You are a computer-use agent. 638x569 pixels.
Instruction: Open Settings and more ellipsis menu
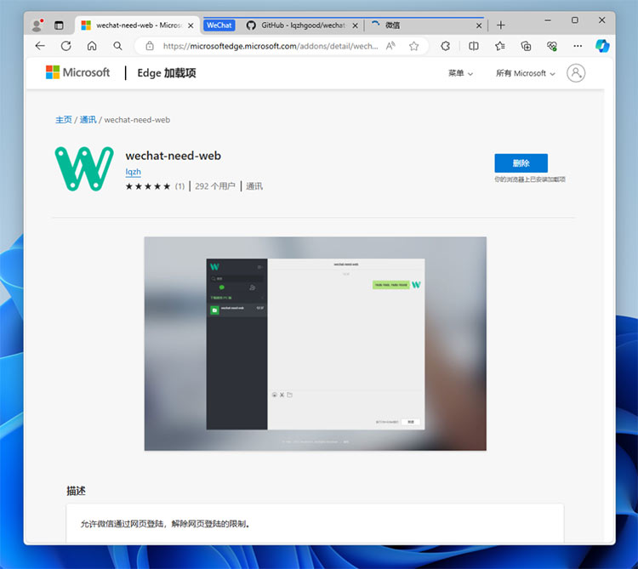(x=578, y=46)
